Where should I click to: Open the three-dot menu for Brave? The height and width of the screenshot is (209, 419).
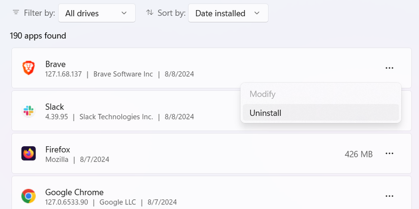click(390, 68)
